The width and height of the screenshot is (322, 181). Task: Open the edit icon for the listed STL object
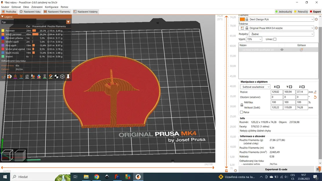click(301, 50)
